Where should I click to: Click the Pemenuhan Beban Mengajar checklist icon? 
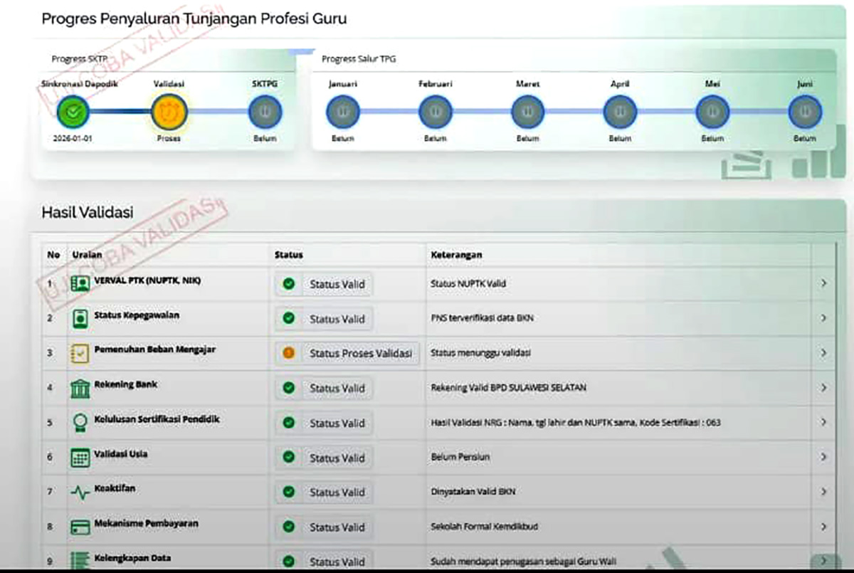click(80, 352)
